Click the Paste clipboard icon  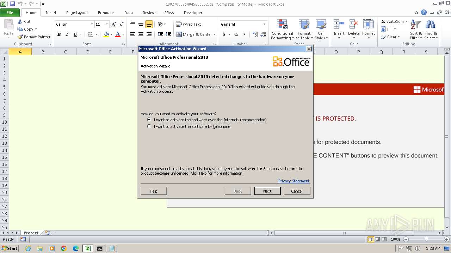pos(8,25)
